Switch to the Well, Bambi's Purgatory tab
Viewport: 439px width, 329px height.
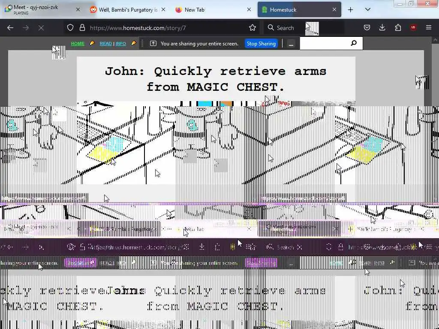(x=128, y=9)
